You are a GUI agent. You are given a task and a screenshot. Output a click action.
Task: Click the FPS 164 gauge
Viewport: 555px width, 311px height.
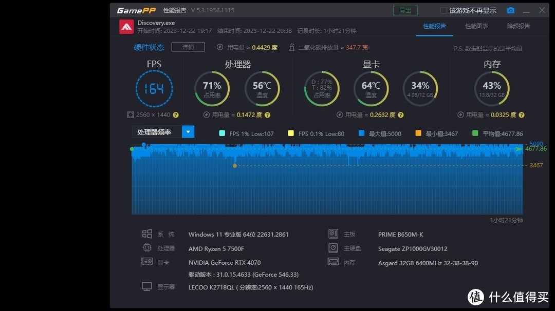(154, 89)
